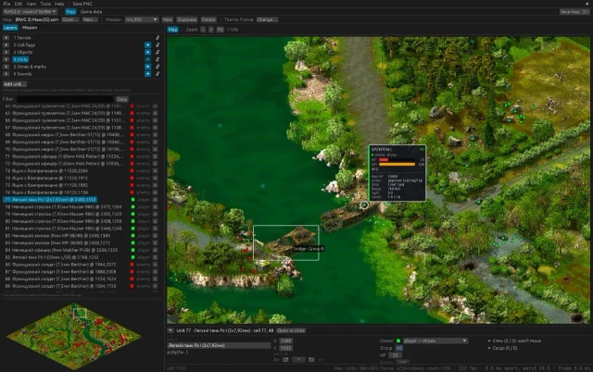Click the Open... map button
The height and width of the screenshot is (372, 593).
pyautogui.click(x=70, y=19)
